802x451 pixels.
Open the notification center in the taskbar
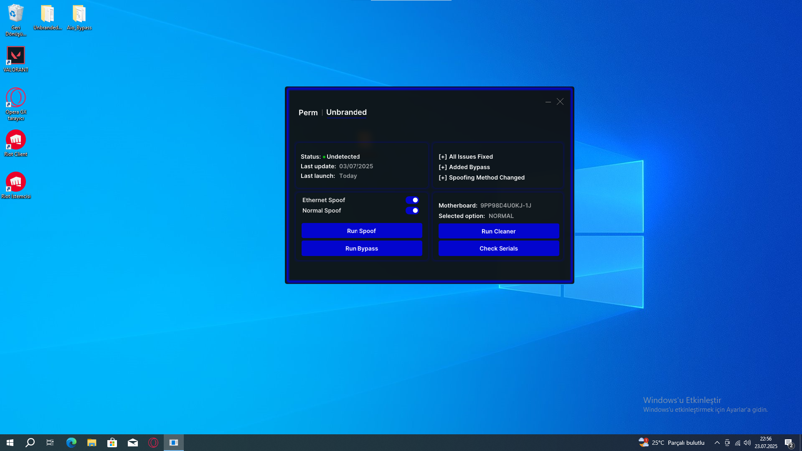tap(789, 443)
